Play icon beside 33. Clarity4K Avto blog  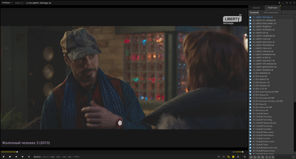coord(251,117)
